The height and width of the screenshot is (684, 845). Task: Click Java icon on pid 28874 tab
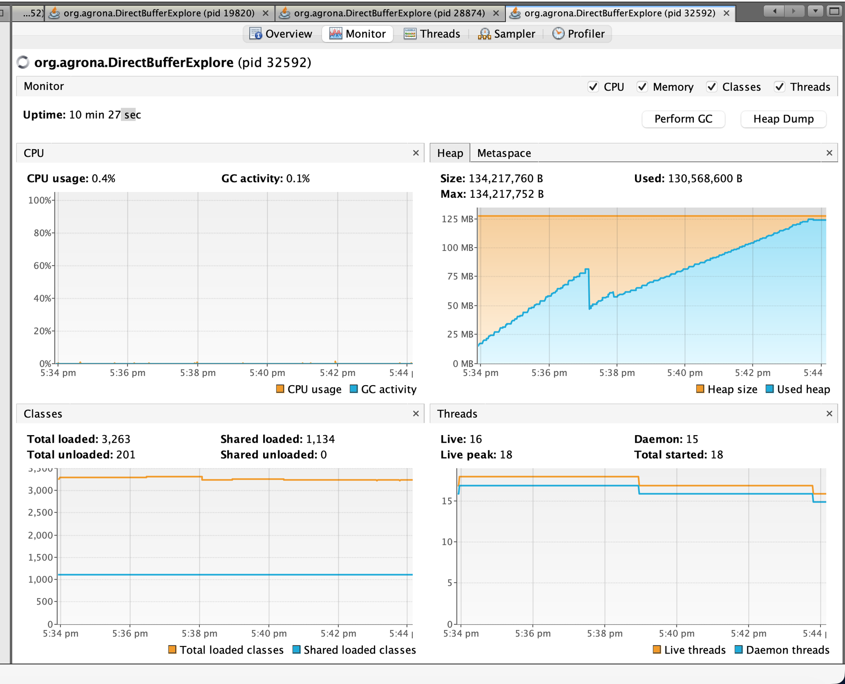click(285, 13)
